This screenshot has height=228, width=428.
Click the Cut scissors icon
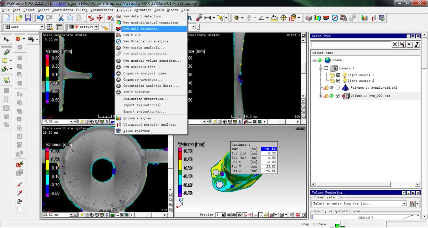pyautogui.click(x=61, y=18)
